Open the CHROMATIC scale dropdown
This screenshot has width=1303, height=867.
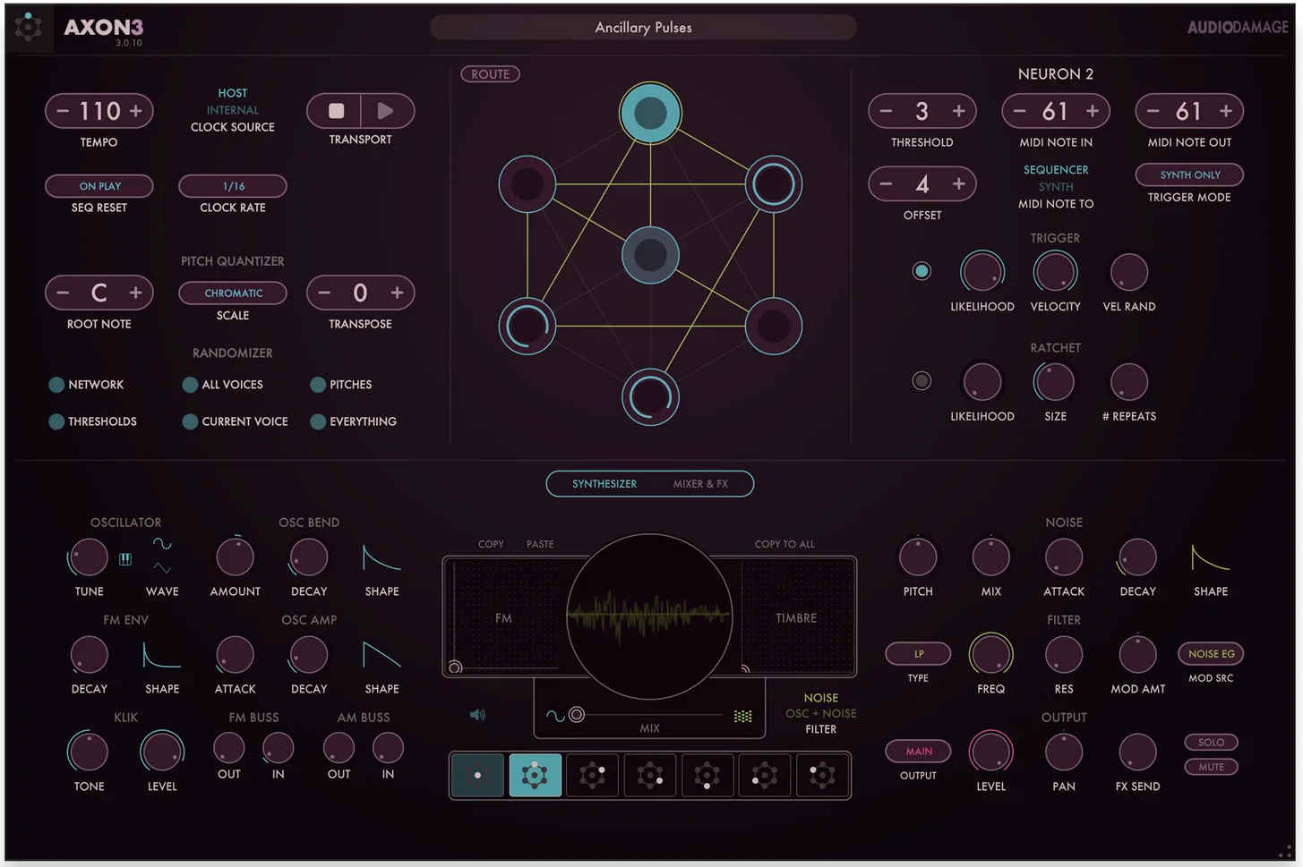click(x=233, y=293)
